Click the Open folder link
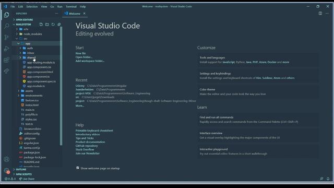Screen dimensions: 334x188 click(x=83, y=57)
